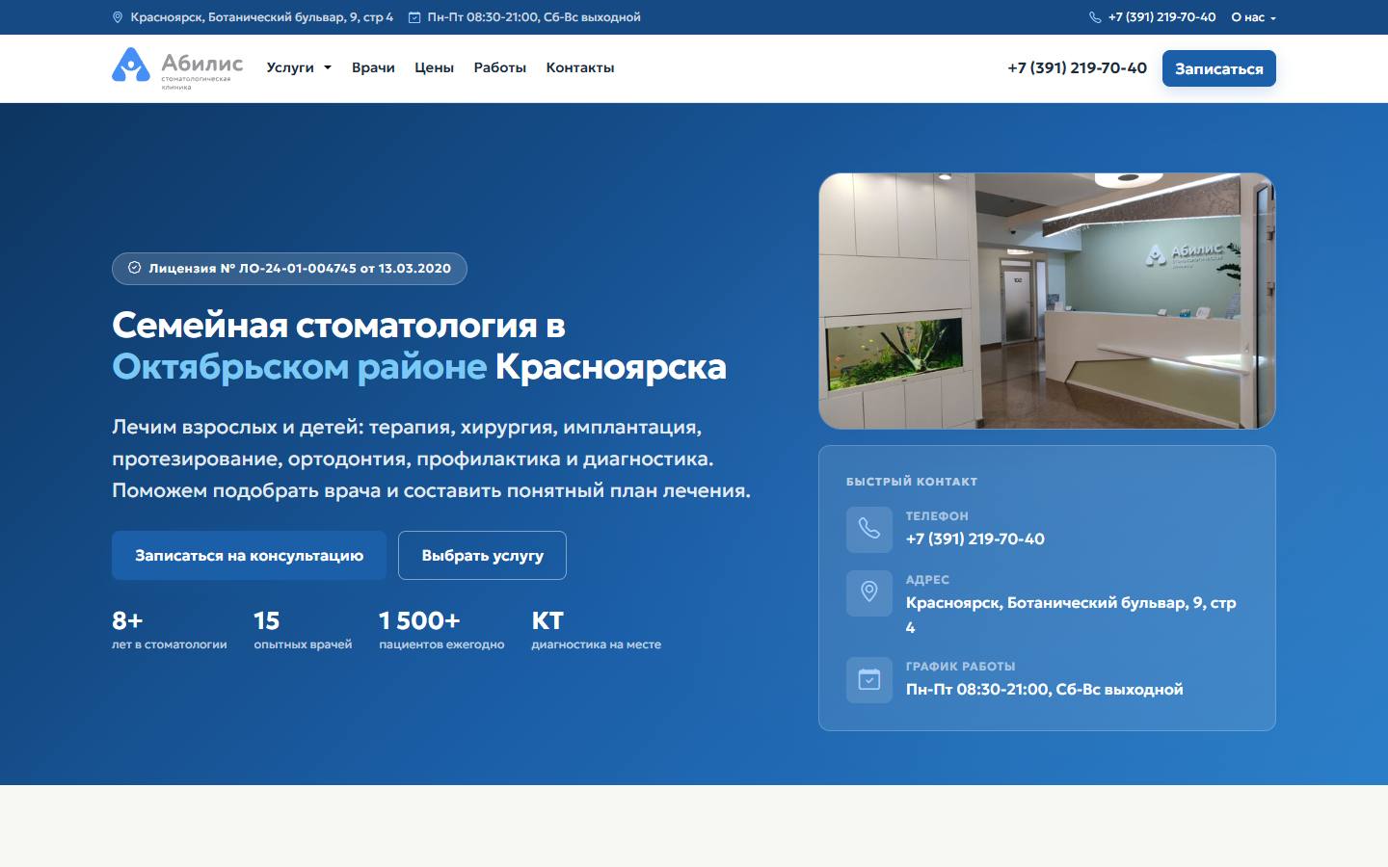The image size is (1388, 867).
Task: Expand the Услуги dropdown menu
Action: click(x=299, y=67)
